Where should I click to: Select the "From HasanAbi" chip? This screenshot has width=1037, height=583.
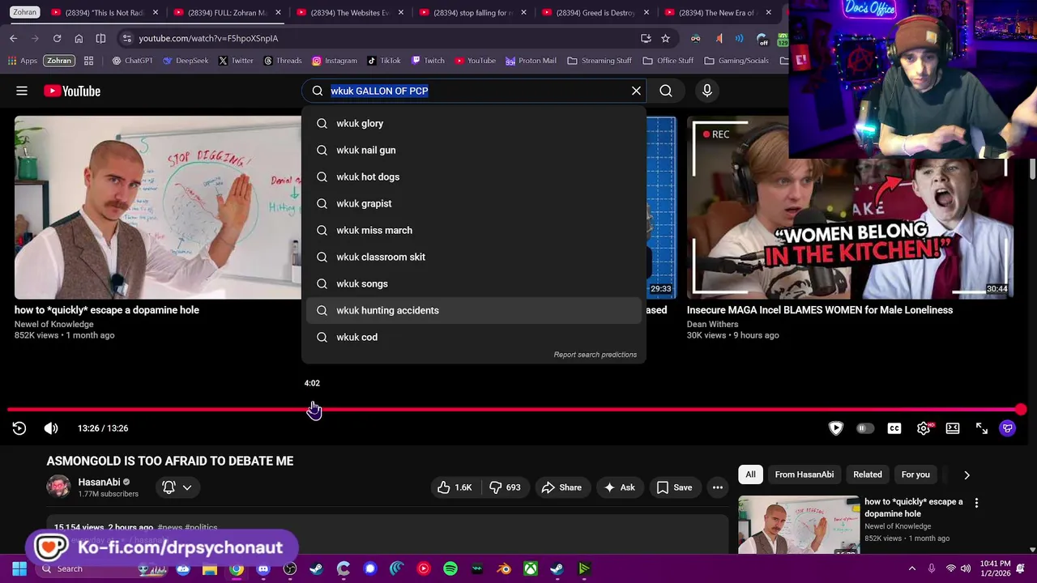coord(804,474)
